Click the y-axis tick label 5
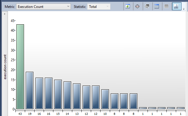 (x=13, y=99)
